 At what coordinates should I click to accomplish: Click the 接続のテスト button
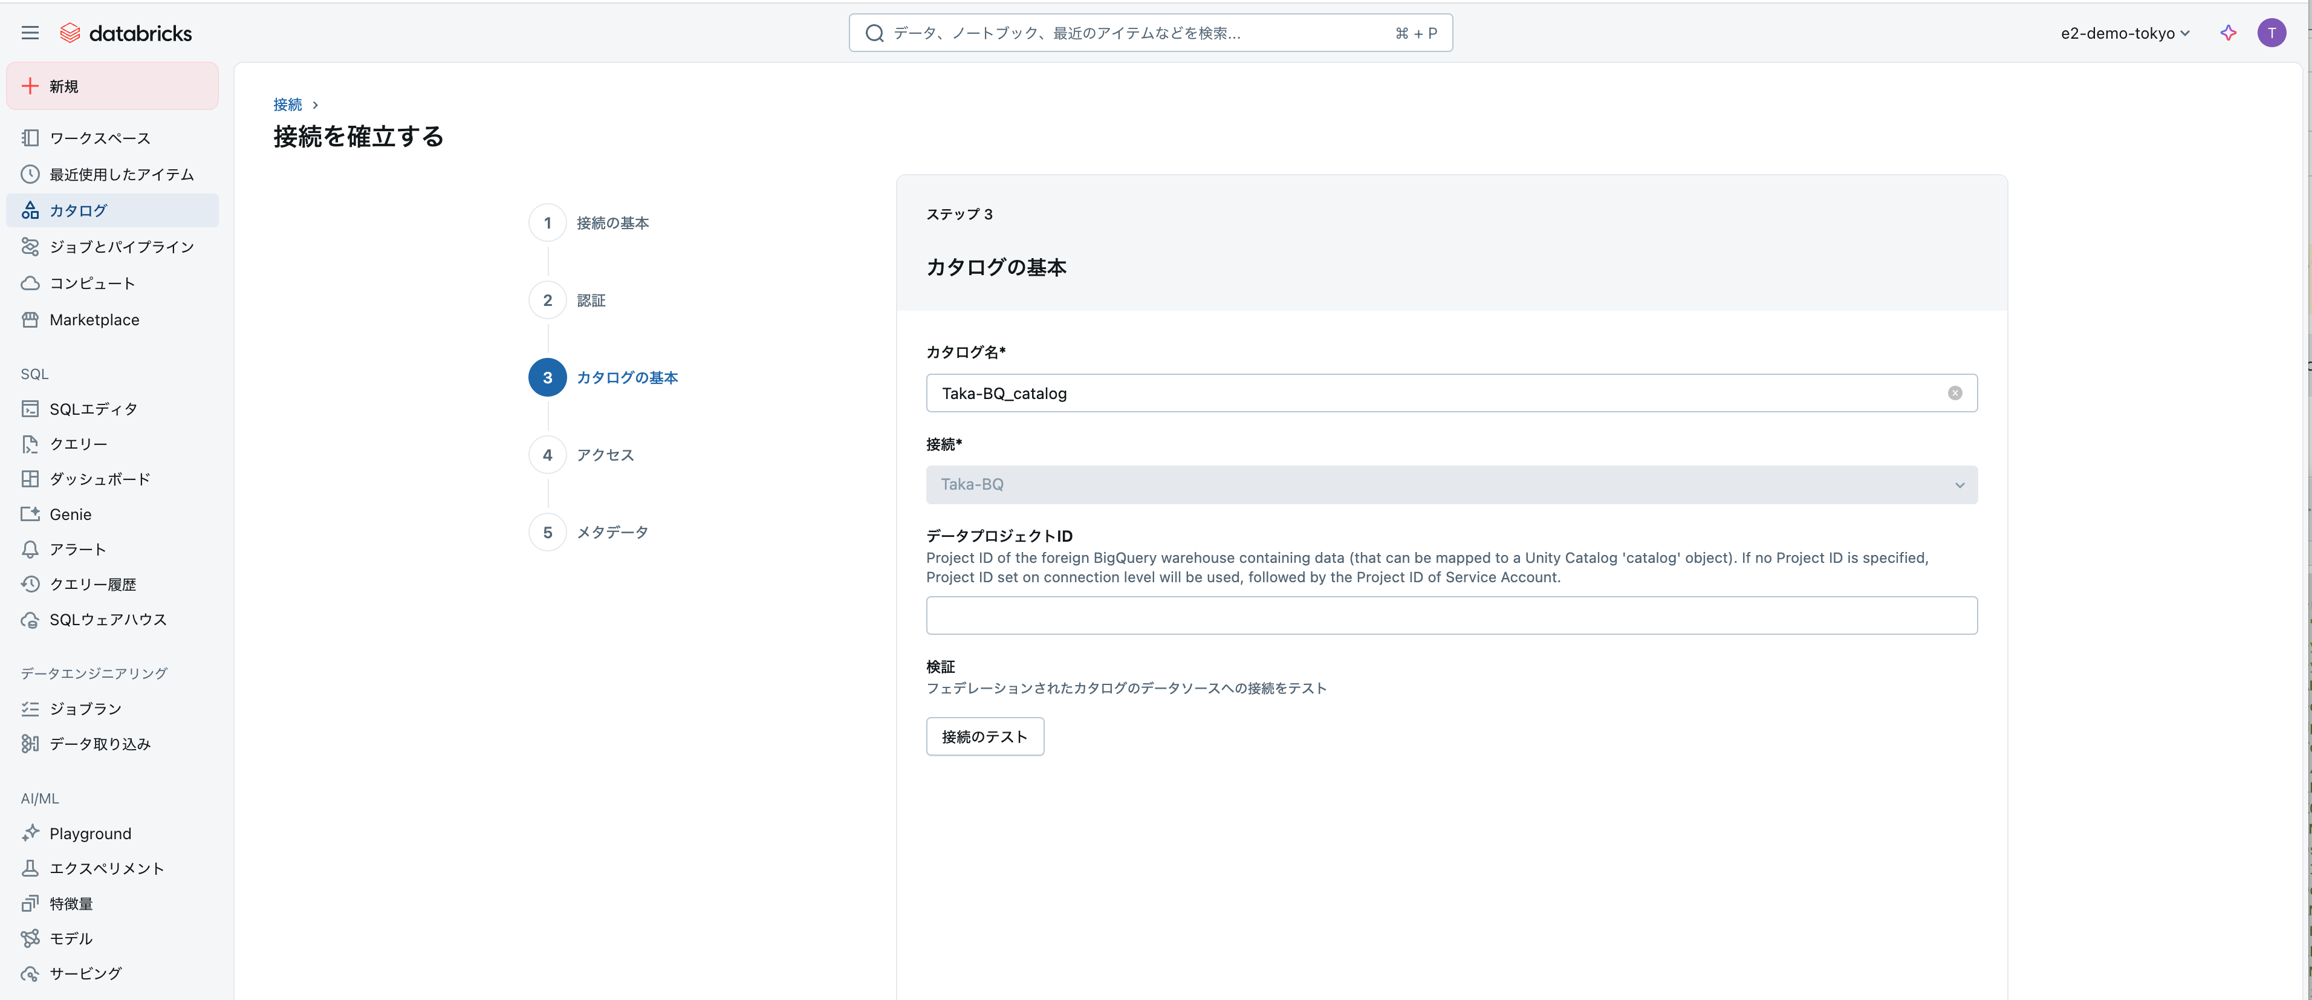point(984,736)
